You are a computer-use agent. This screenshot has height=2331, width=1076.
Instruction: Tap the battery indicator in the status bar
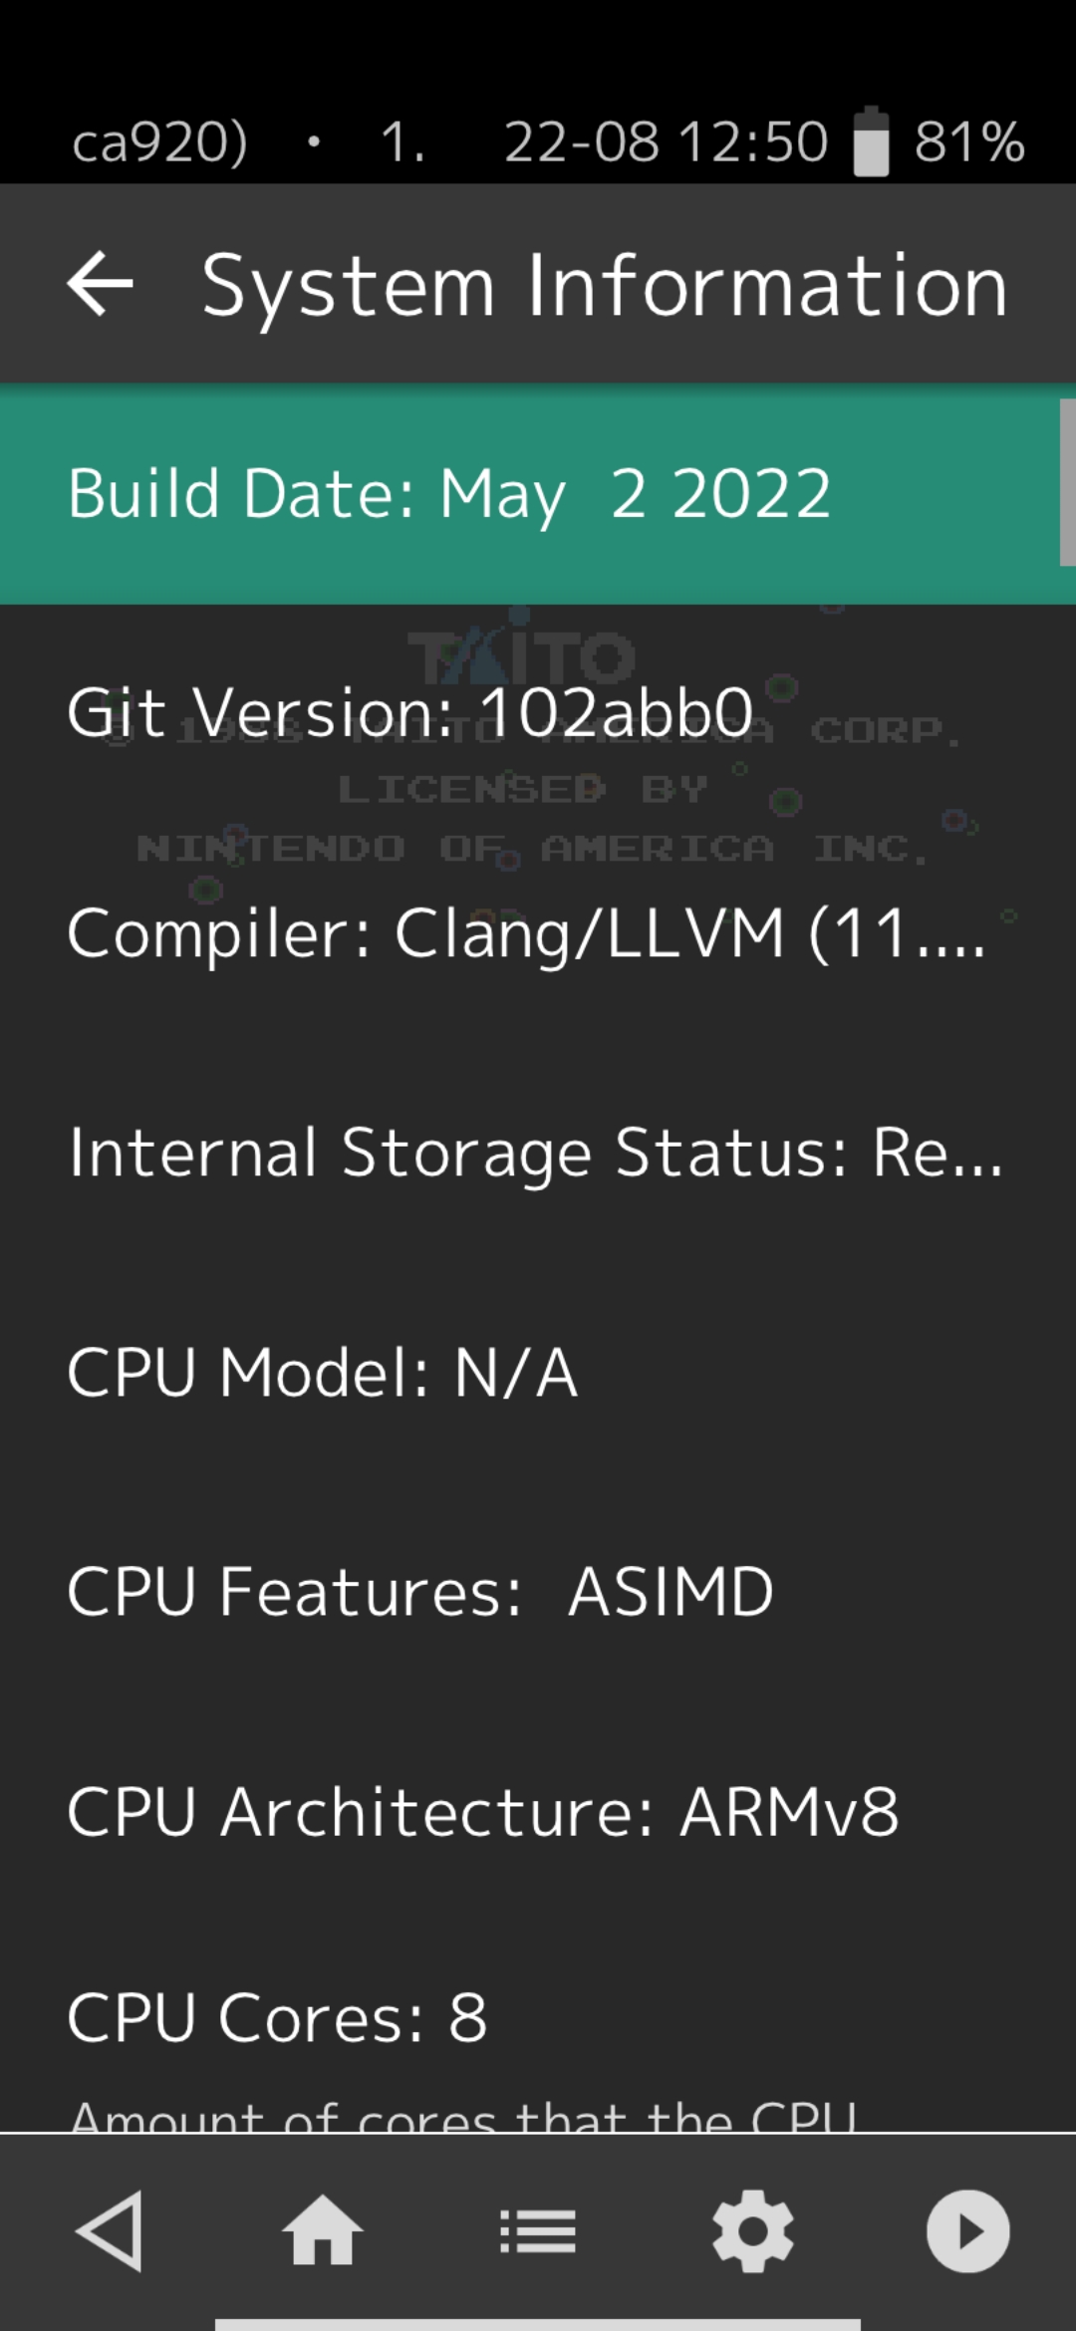869,139
